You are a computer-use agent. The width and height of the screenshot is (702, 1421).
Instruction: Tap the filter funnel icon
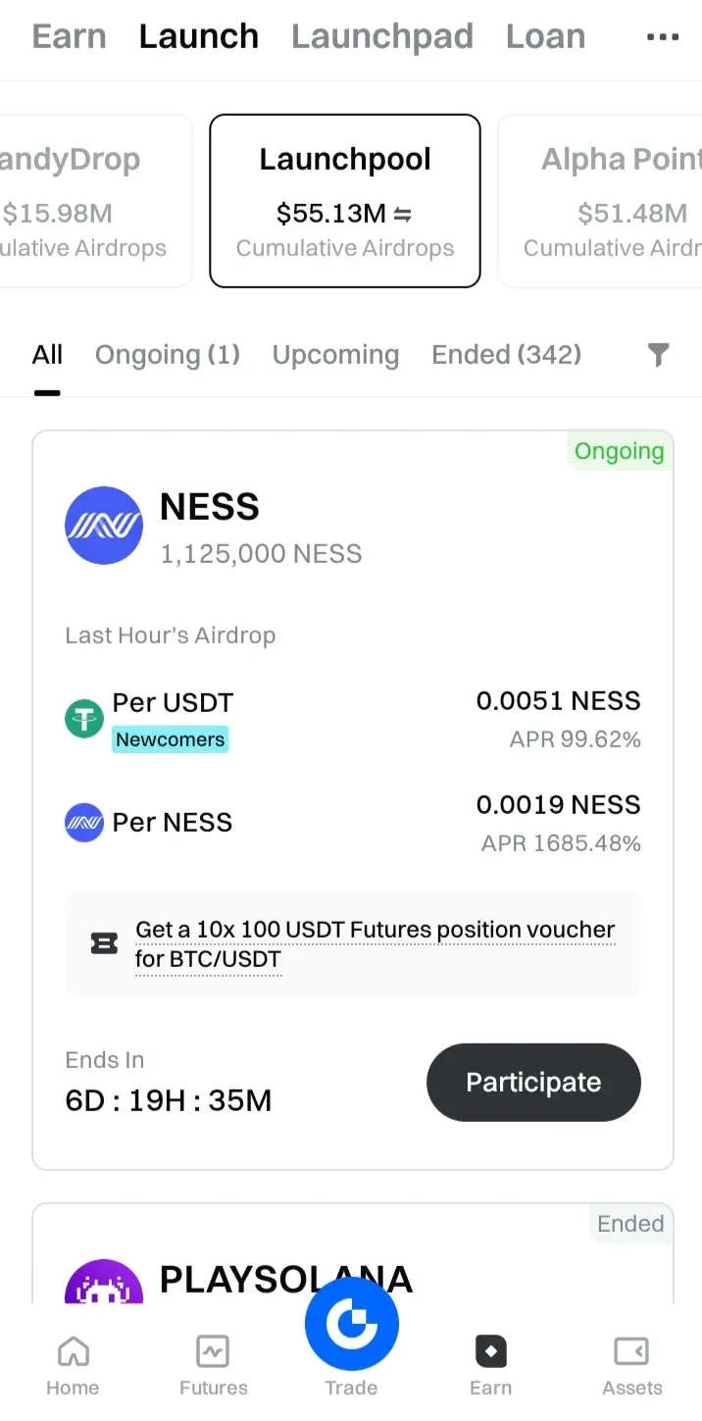coord(659,355)
